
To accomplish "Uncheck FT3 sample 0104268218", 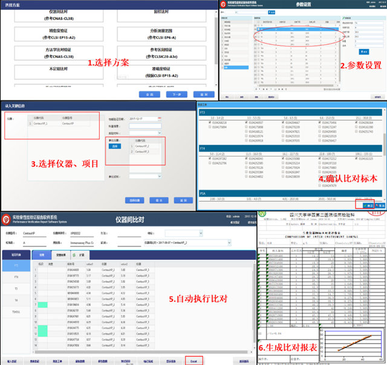I will 210,122.
